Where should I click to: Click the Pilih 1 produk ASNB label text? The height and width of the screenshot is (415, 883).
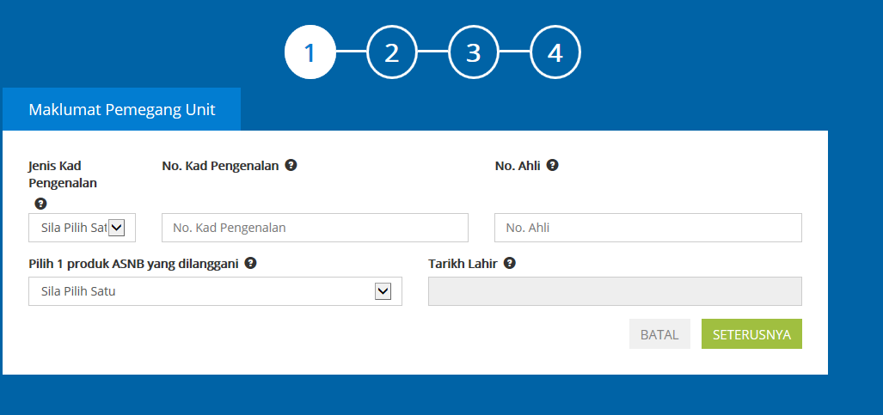pos(133,264)
